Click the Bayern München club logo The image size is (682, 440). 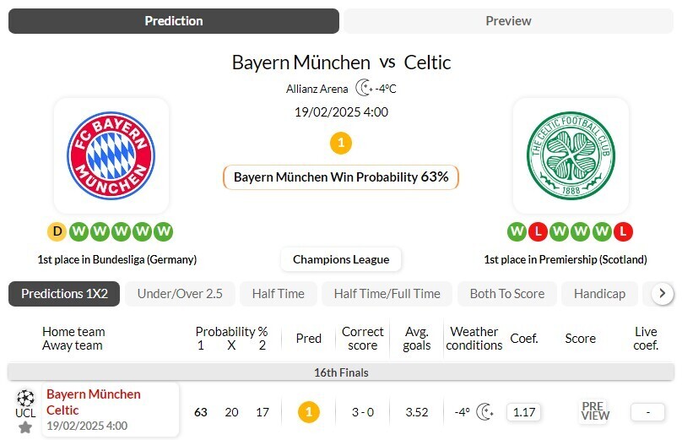[x=111, y=156]
